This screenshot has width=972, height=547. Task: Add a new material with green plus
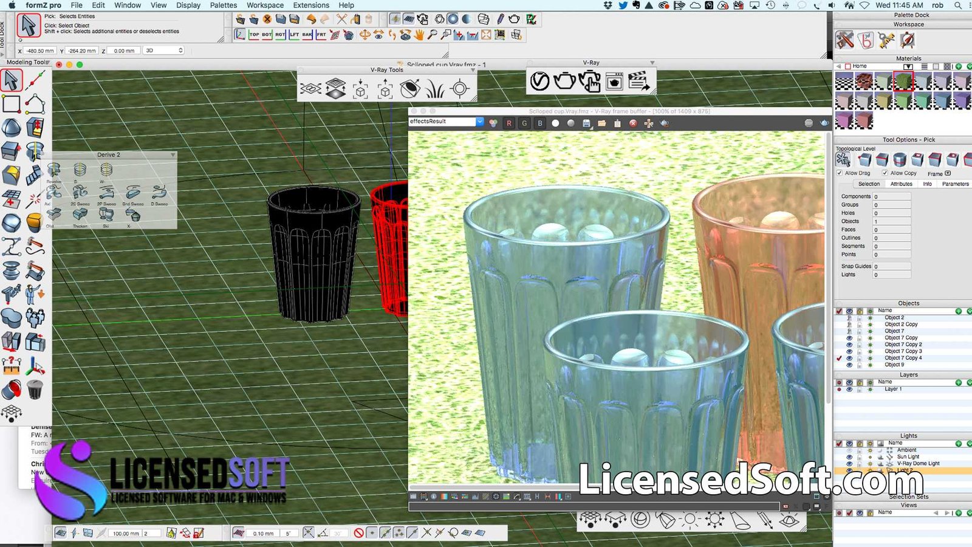pos(959,66)
